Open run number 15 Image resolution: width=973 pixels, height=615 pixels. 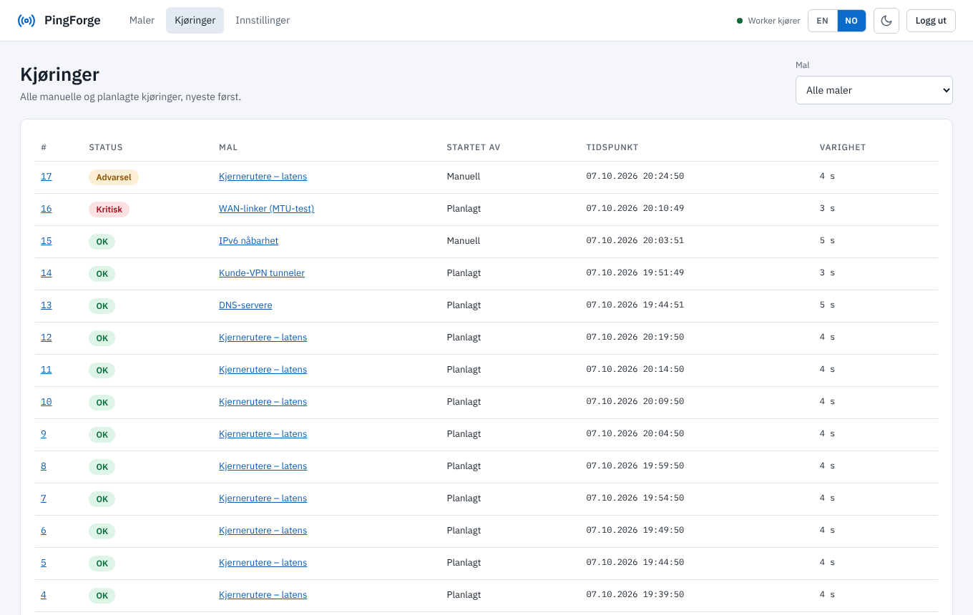pos(47,241)
